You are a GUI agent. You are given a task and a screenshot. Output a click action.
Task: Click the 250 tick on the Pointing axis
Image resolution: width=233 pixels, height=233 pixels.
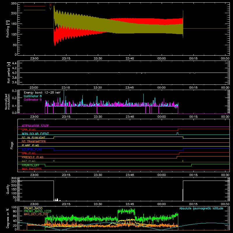[14, 3]
